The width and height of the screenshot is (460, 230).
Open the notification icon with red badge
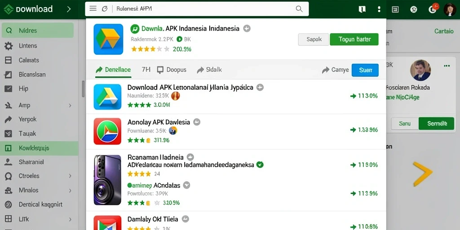(433, 9)
